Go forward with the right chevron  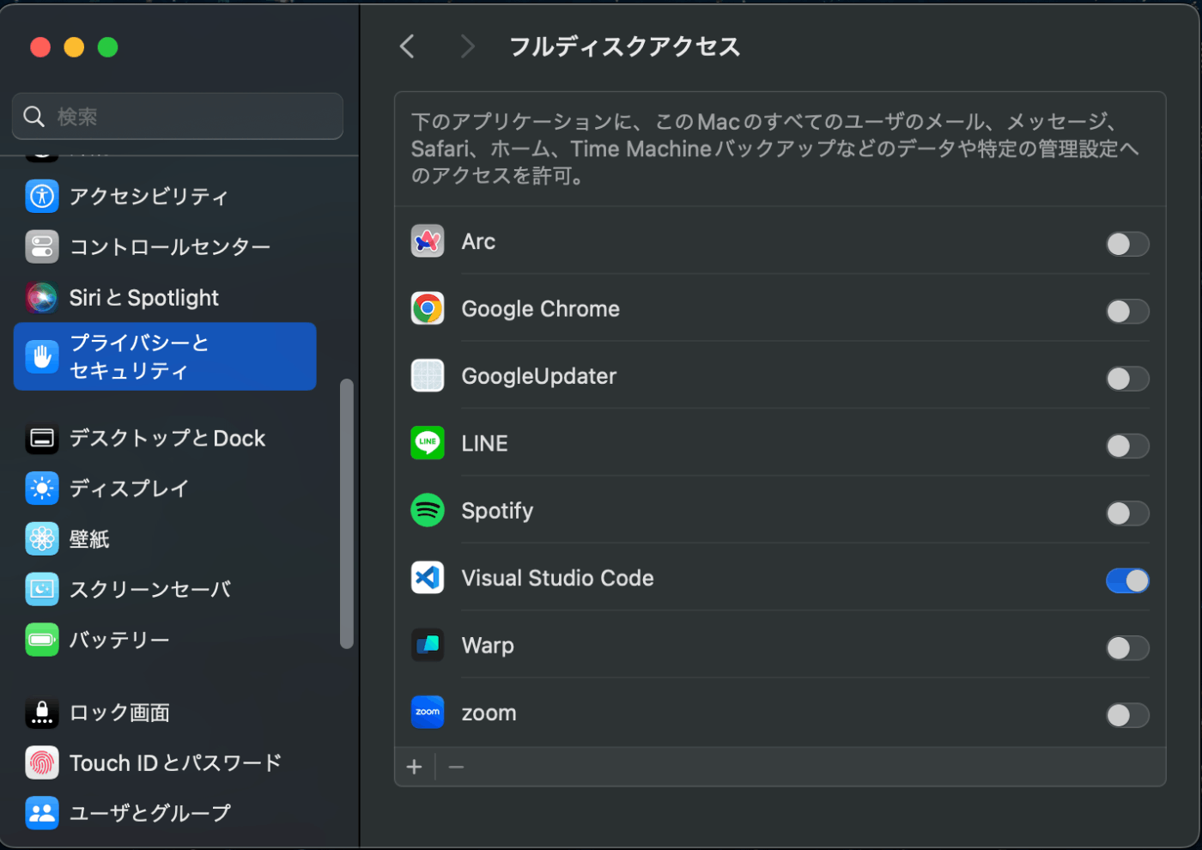(467, 46)
